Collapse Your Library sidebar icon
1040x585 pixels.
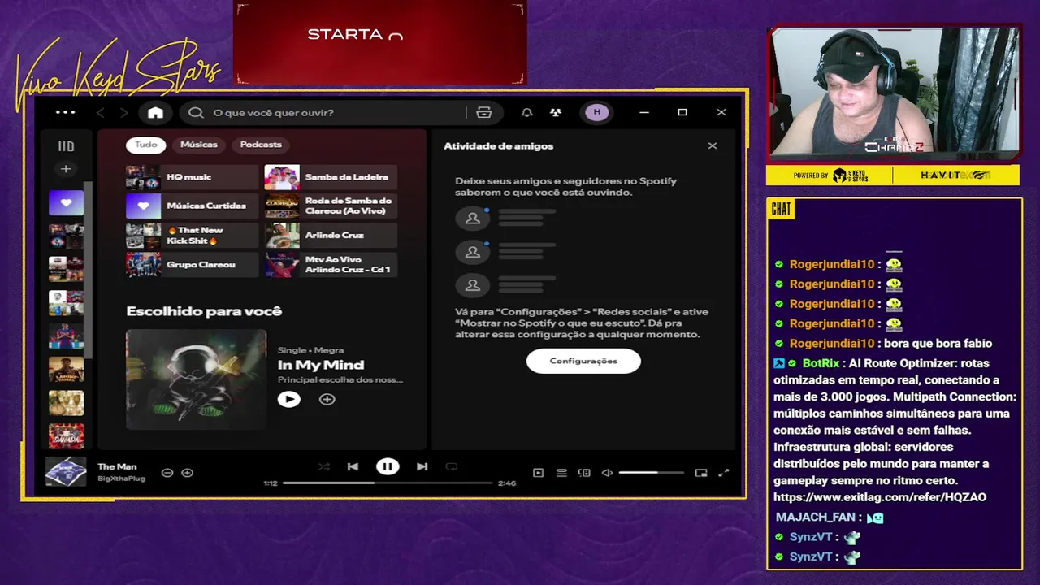(66, 146)
